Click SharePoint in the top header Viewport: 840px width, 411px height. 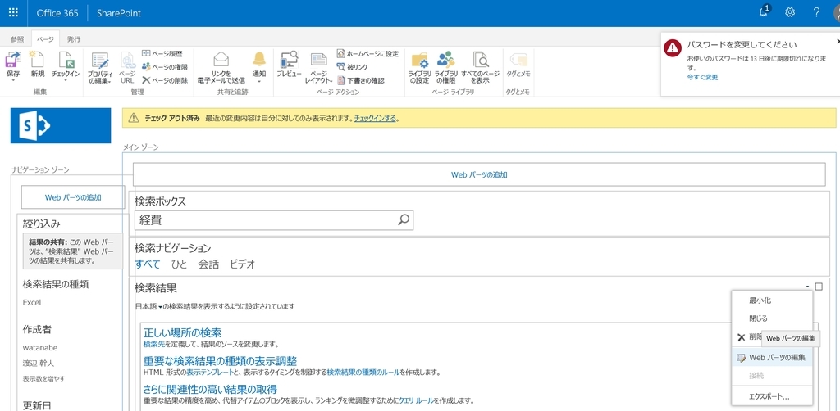tap(119, 13)
